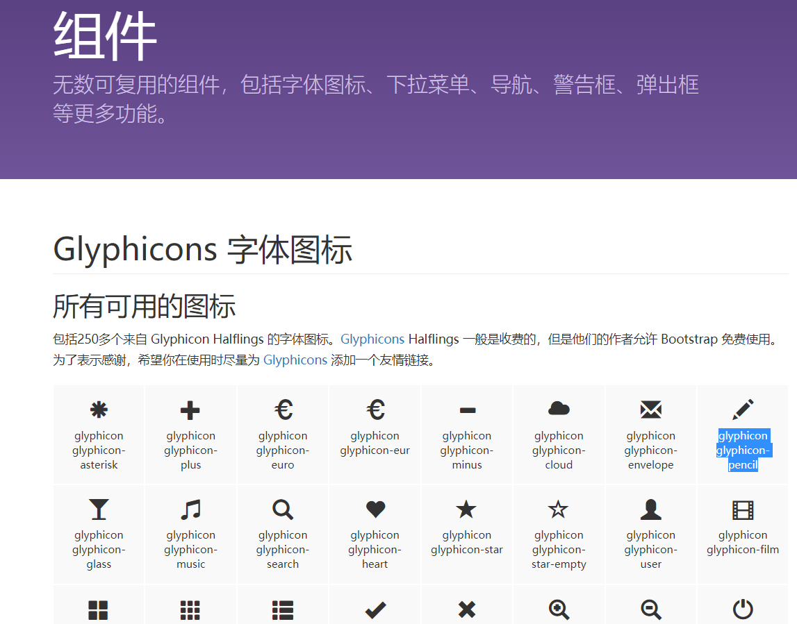Viewport: 797px width, 624px height.
Task: Click the film strip glyphicon icon
Action: click(743, 510)
